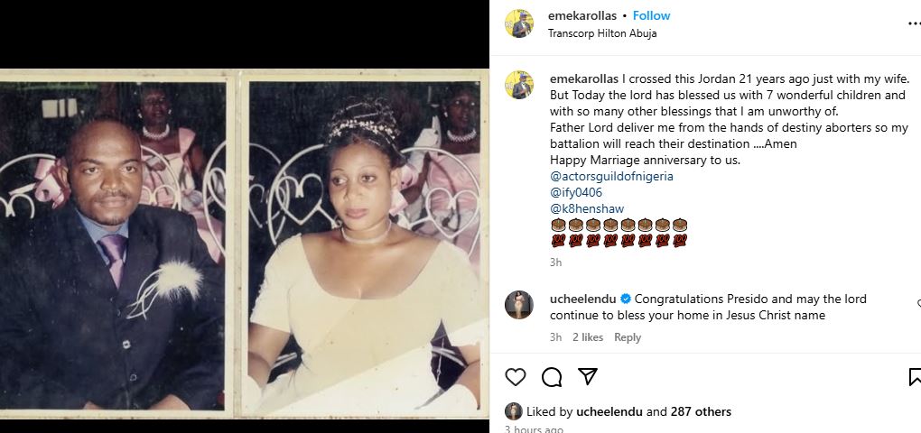The width and height of the screenshot is (921, 433).
Task: Open uchee​lendu username in comment
Action: point(582,299)
